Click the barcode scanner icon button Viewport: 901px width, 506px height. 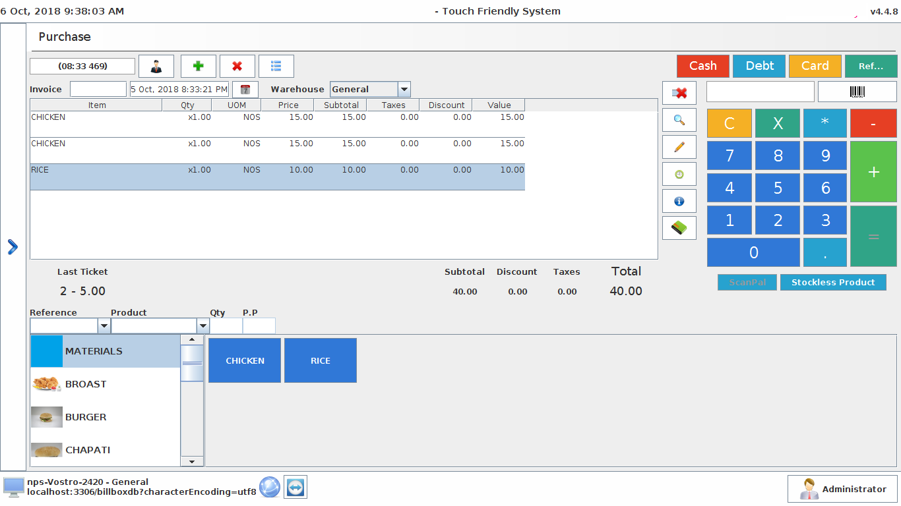coord(857,92)
